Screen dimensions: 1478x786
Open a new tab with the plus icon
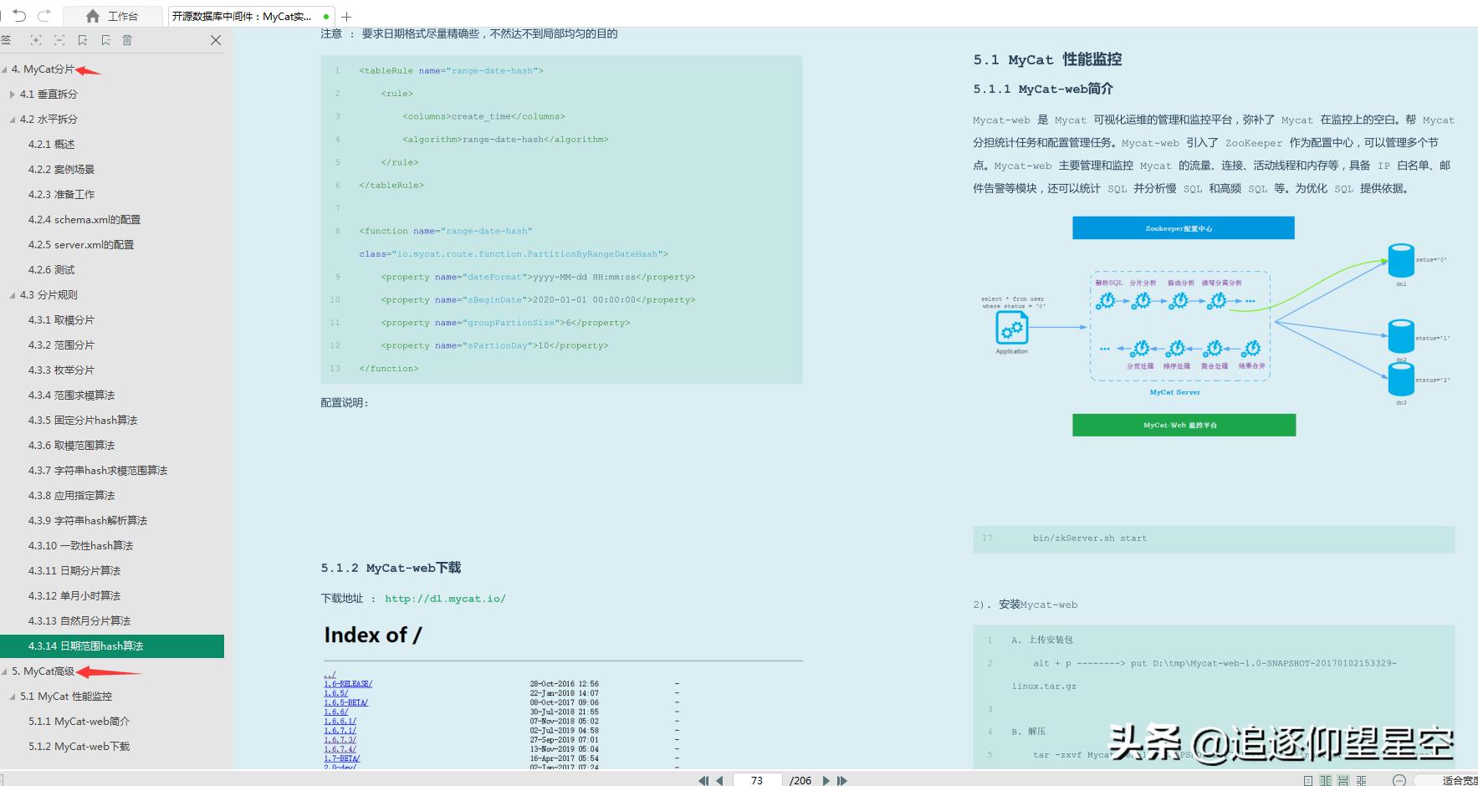347,15
